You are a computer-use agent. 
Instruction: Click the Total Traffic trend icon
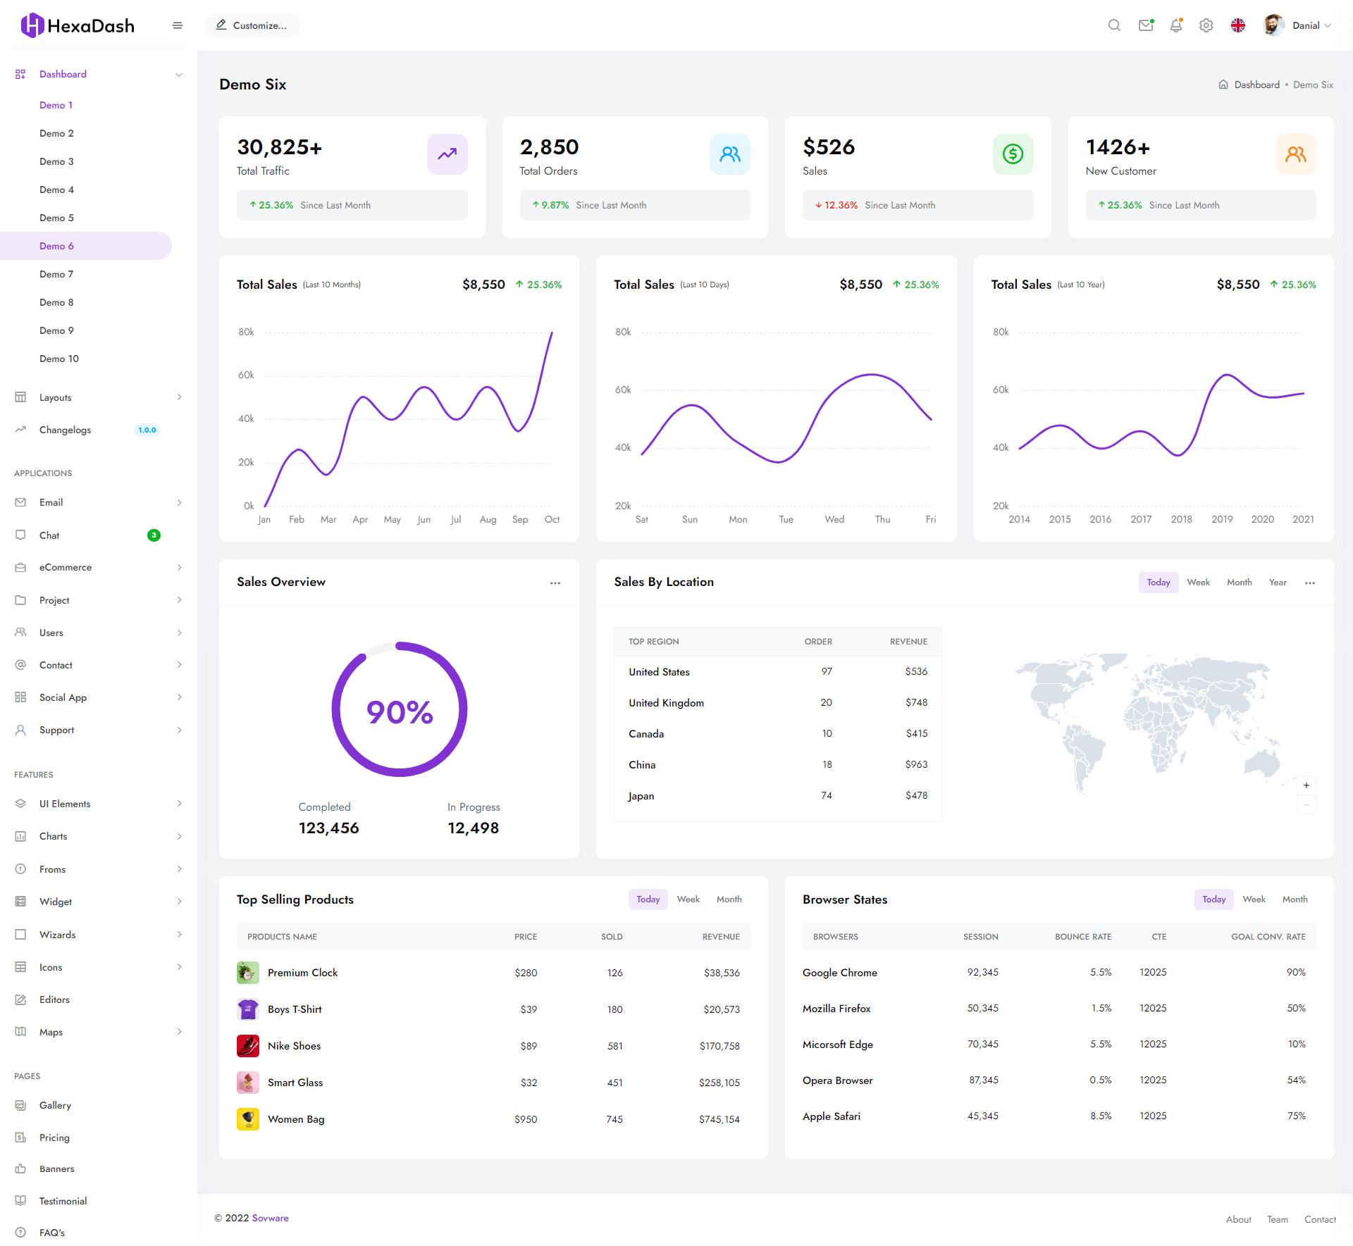pyautogui.click(x=447, y=154)
